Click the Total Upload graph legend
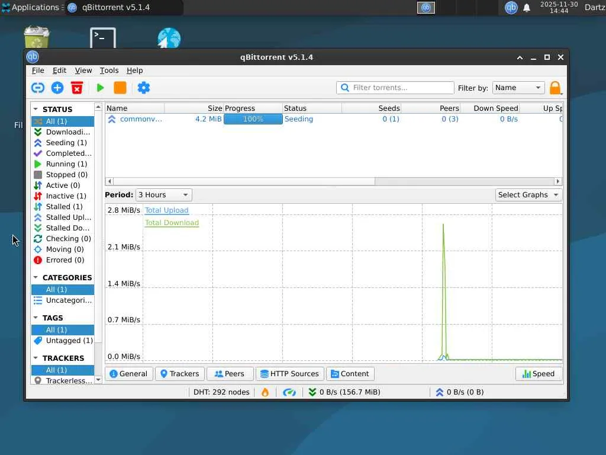Viewport: 606px width, 455px height. pos(166,210)
